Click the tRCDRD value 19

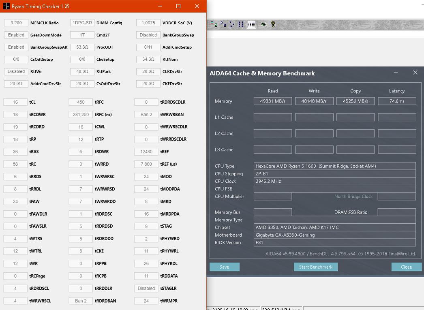pos(15,127)
